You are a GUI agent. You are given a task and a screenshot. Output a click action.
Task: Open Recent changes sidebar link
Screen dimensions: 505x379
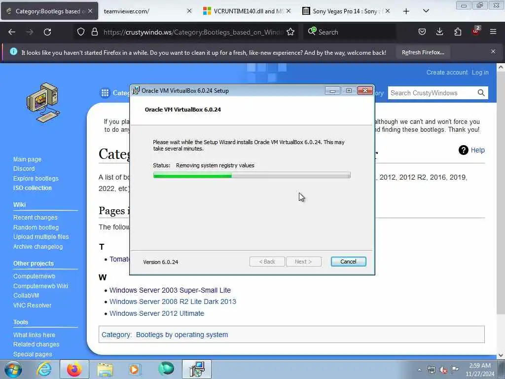coord(35,218)
